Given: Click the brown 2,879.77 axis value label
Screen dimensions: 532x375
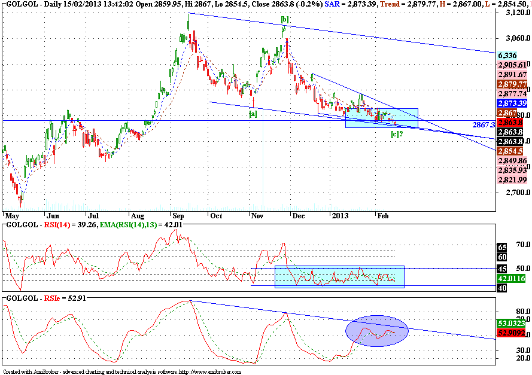Looking at the screenshot, I should coord(512,84).
